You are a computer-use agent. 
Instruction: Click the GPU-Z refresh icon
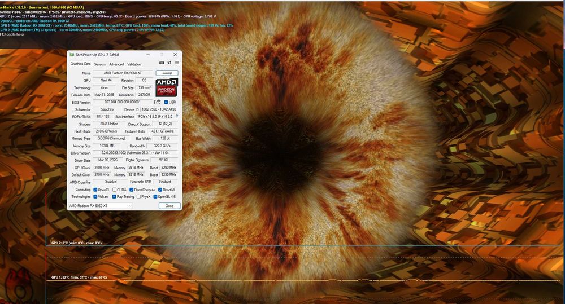click(169, 63)
